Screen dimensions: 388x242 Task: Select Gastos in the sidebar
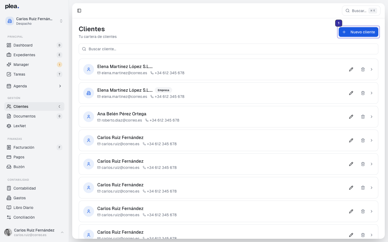coord(20,198)
